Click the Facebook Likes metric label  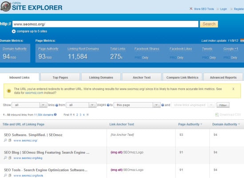click(181, 49)
